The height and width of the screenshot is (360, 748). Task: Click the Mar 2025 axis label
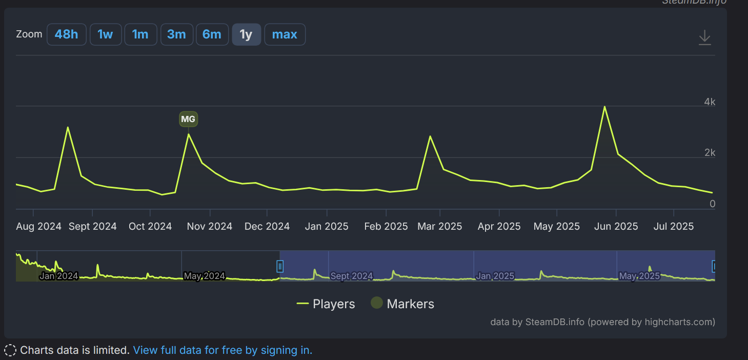(439, 226)
